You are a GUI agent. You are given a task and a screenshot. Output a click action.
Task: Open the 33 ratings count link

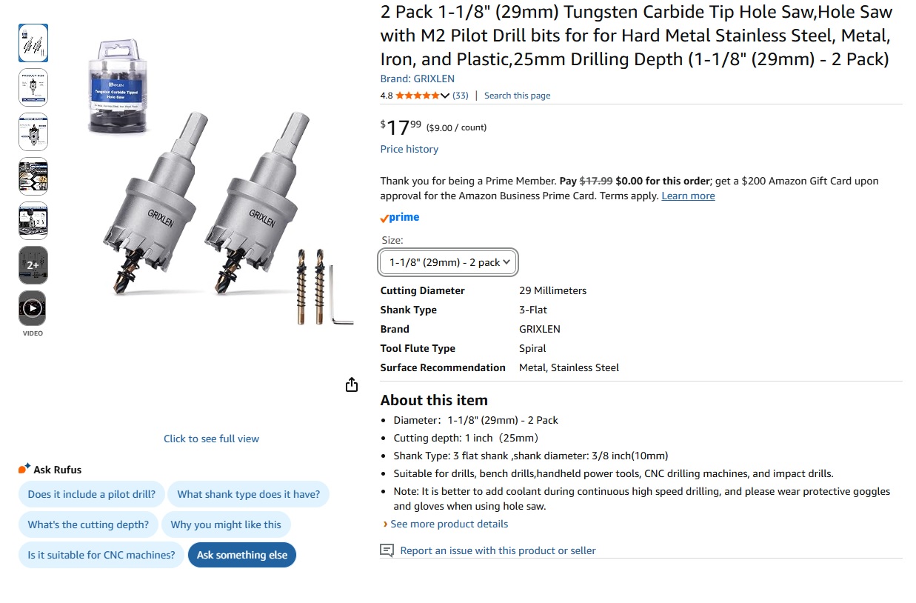[x=461, y=96]
